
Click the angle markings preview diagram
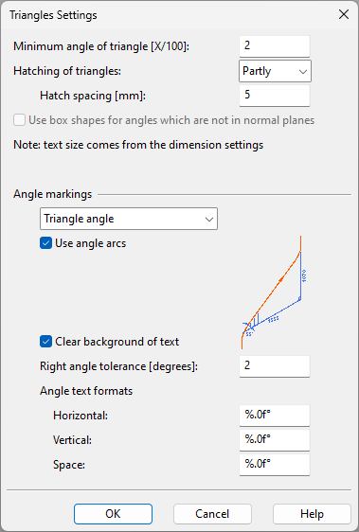pos(274,293)
